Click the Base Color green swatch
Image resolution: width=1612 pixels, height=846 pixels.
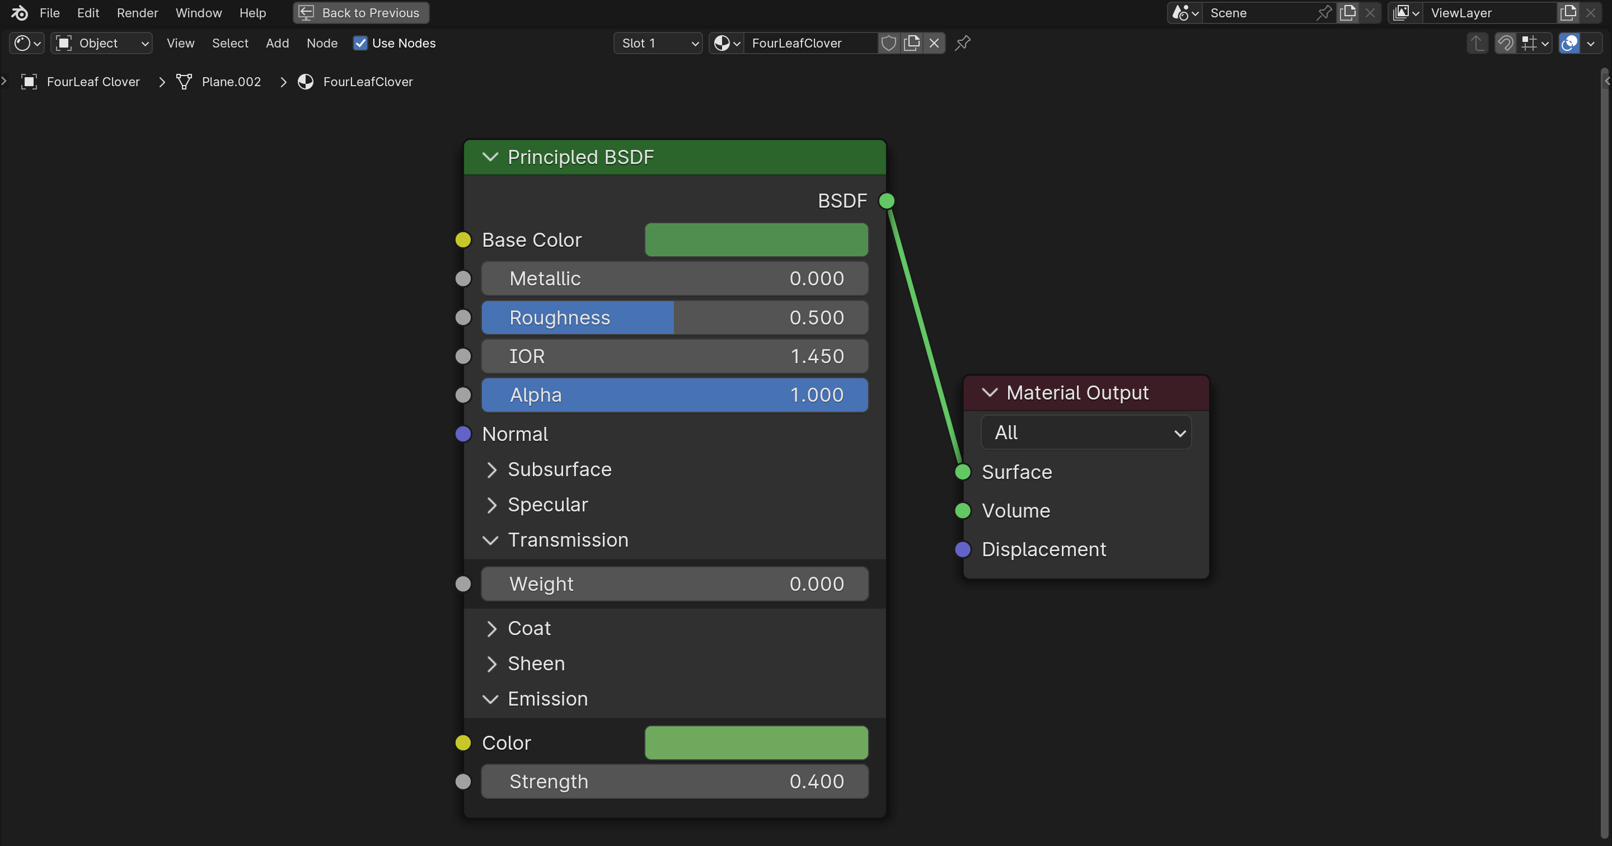756,239
